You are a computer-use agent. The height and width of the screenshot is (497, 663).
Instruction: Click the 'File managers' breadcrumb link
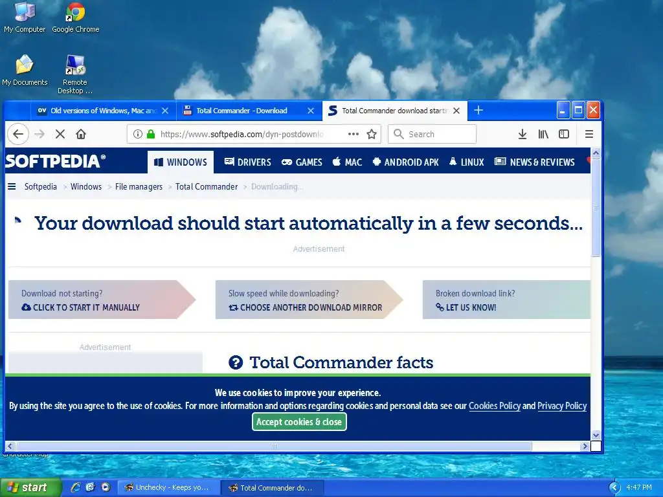tap(139, 186)
